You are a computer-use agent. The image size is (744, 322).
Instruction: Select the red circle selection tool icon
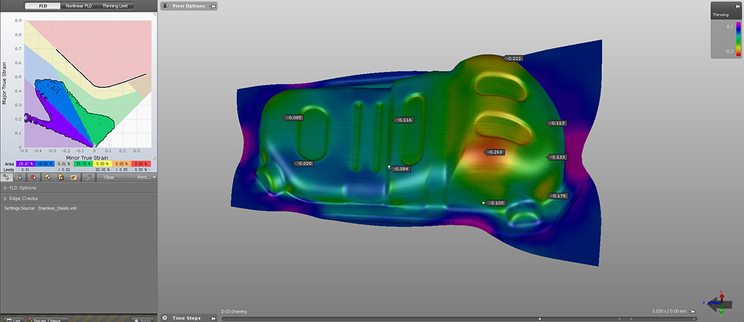click(x=34, y=177)
